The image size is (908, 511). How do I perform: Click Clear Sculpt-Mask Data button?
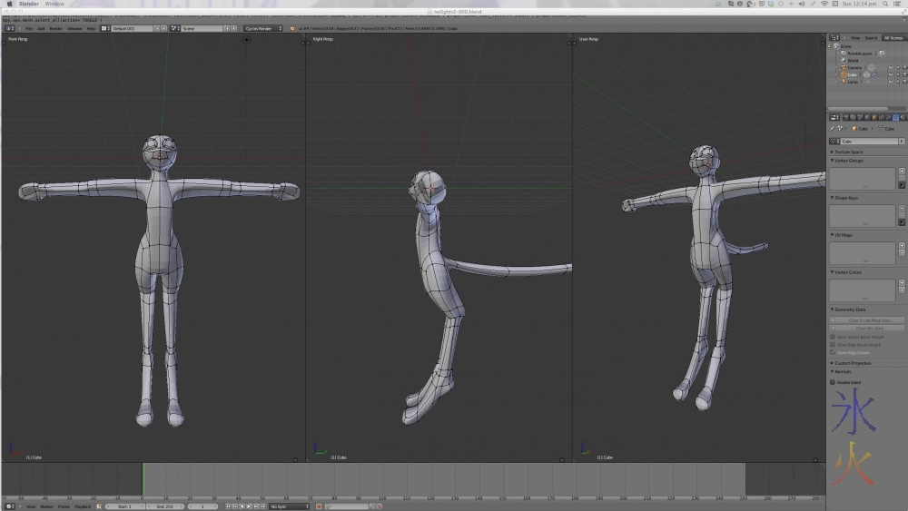coord(869,320)
